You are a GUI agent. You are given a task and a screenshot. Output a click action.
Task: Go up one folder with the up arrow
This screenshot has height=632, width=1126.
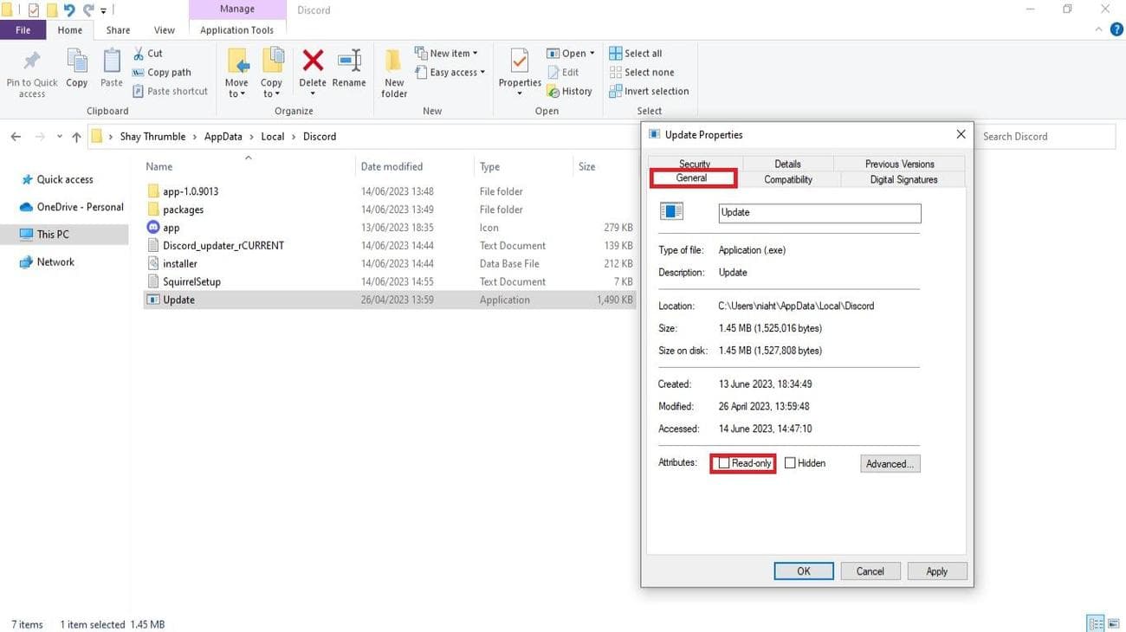76,137
